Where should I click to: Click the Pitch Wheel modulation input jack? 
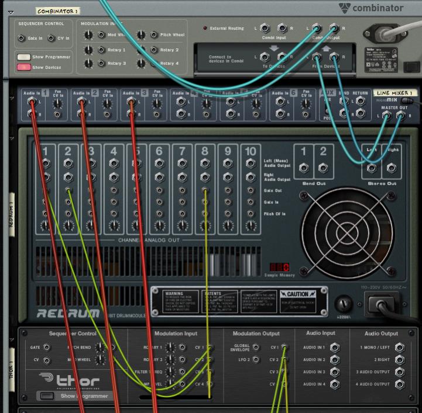[x=154, y=34]
